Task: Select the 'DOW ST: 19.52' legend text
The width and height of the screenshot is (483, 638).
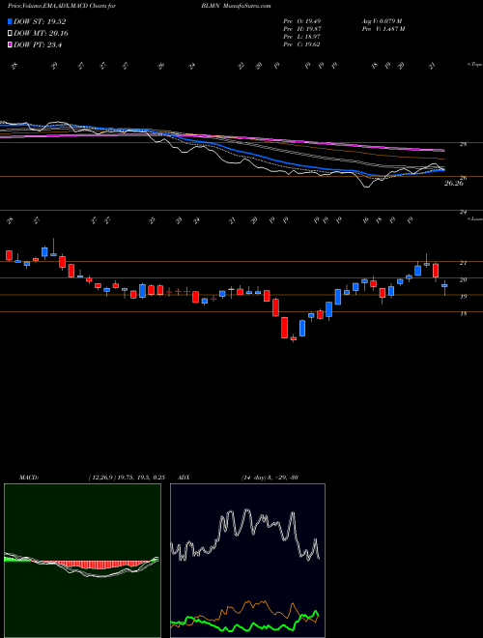Action: coord(40,22)
